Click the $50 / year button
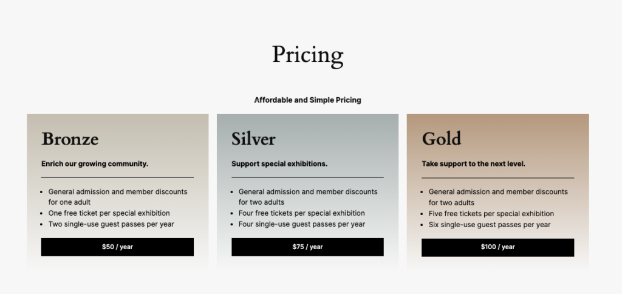This screenshot has width=622, height=294. click(x=117, y=247)
